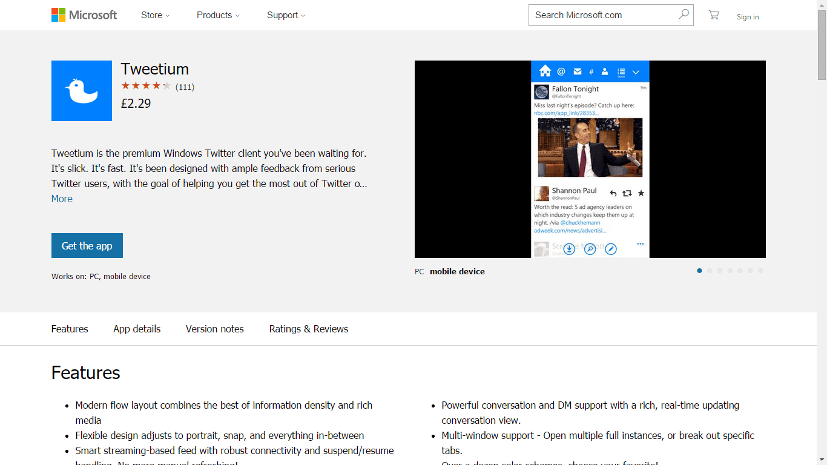Click the "Powerful conversation and DM support" bullet
Screen dimensions: 827x465
(x=590, y=412)
